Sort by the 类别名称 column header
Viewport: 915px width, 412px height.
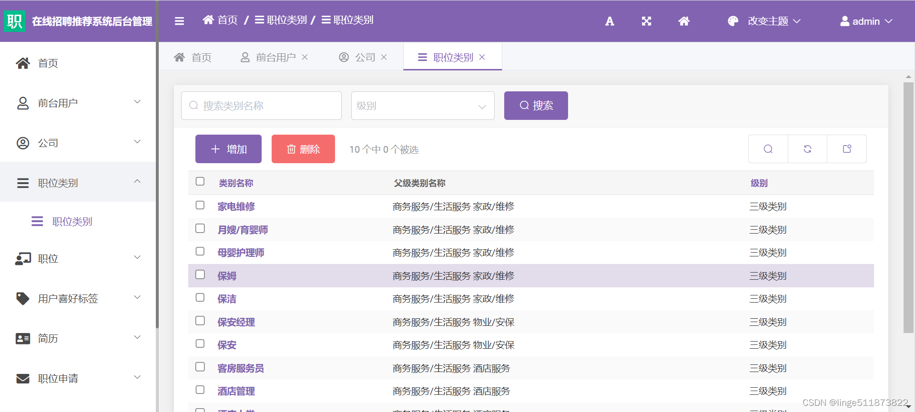(236, 183)
